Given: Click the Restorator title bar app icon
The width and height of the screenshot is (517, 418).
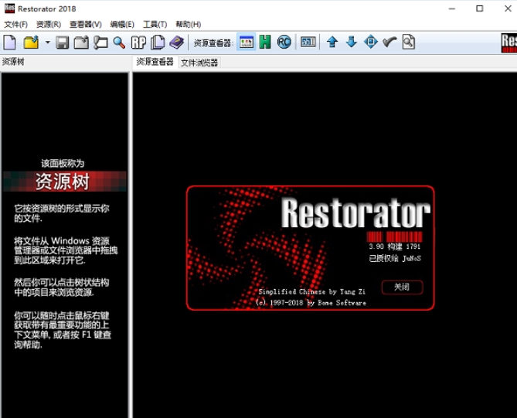Looking at the screenshot, I should [9, 9].
